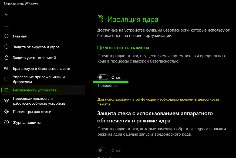
Task: Go back using the back arrow
Action: coord(6,14)
